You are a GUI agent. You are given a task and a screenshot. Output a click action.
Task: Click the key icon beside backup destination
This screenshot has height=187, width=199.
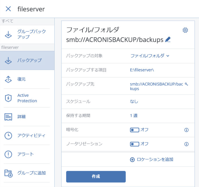(x=186, y=84)
